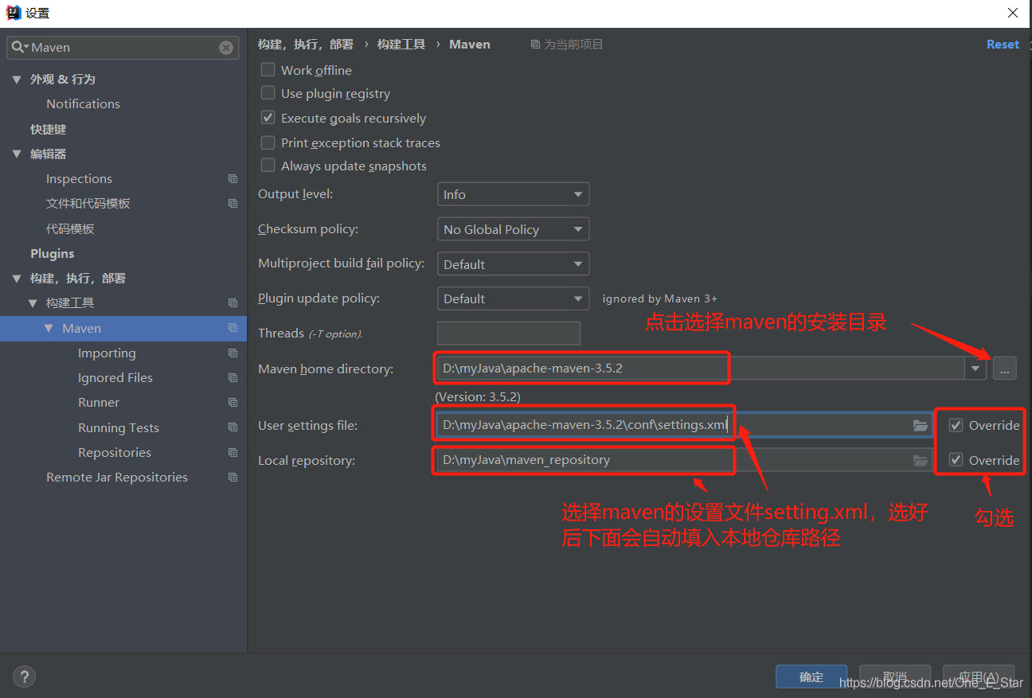Image resolution: width=1032 pixels, height=698 pixels.
Task: Click into the Threads input field
Action: (509, 333)
